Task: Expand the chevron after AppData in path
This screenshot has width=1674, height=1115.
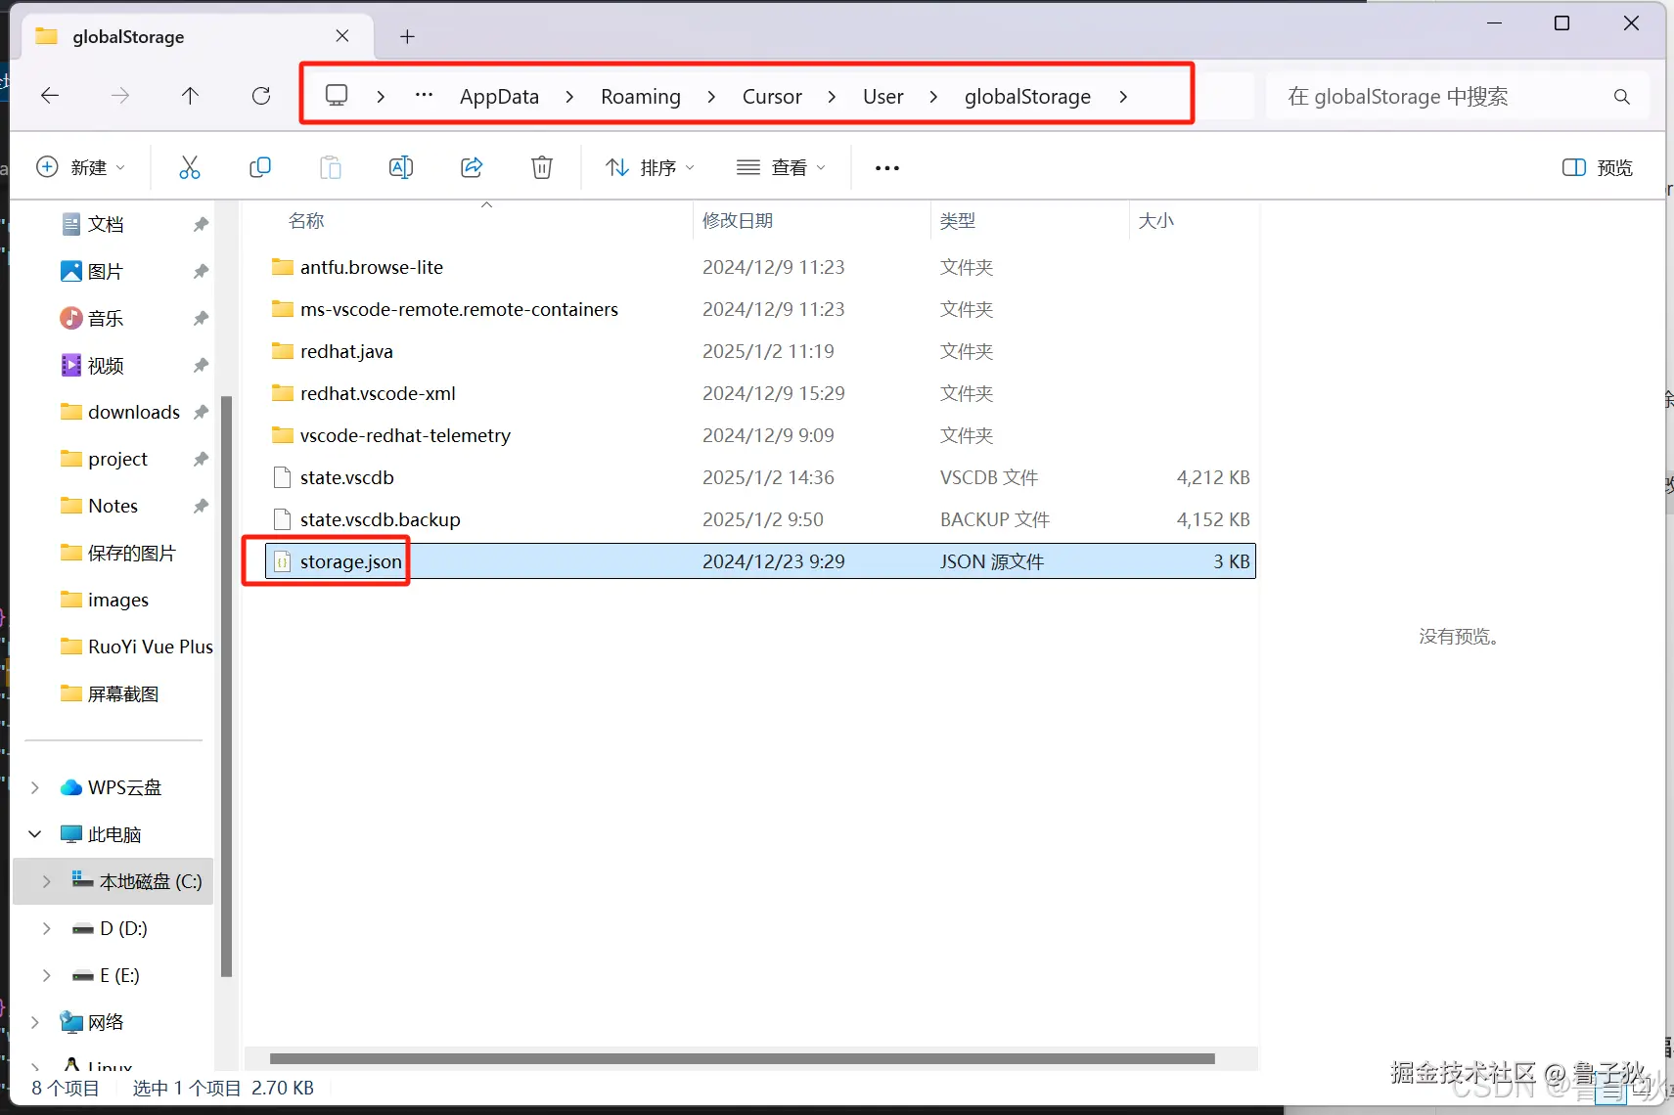Action: (x=569, y=96)
